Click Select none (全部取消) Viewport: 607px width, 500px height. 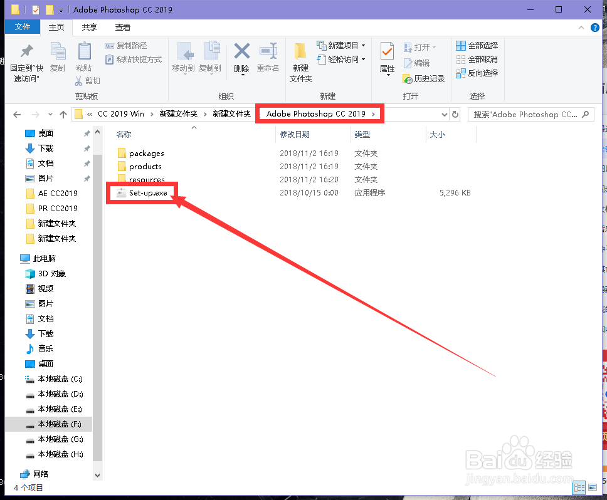click(477, 59)
